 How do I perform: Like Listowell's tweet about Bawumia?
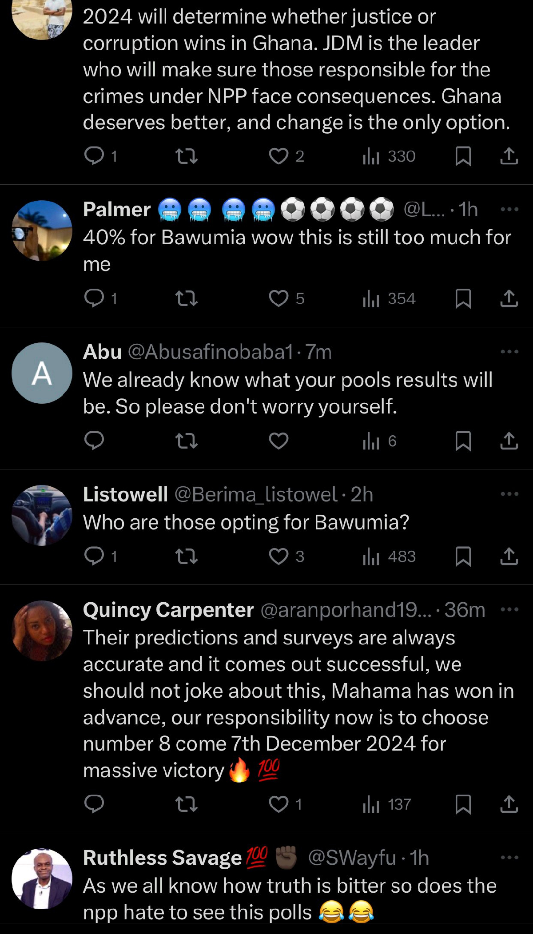click(279, 556)
